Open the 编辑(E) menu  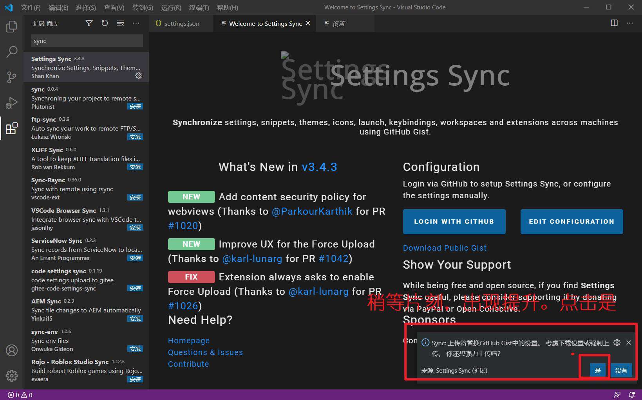point(58,7)
